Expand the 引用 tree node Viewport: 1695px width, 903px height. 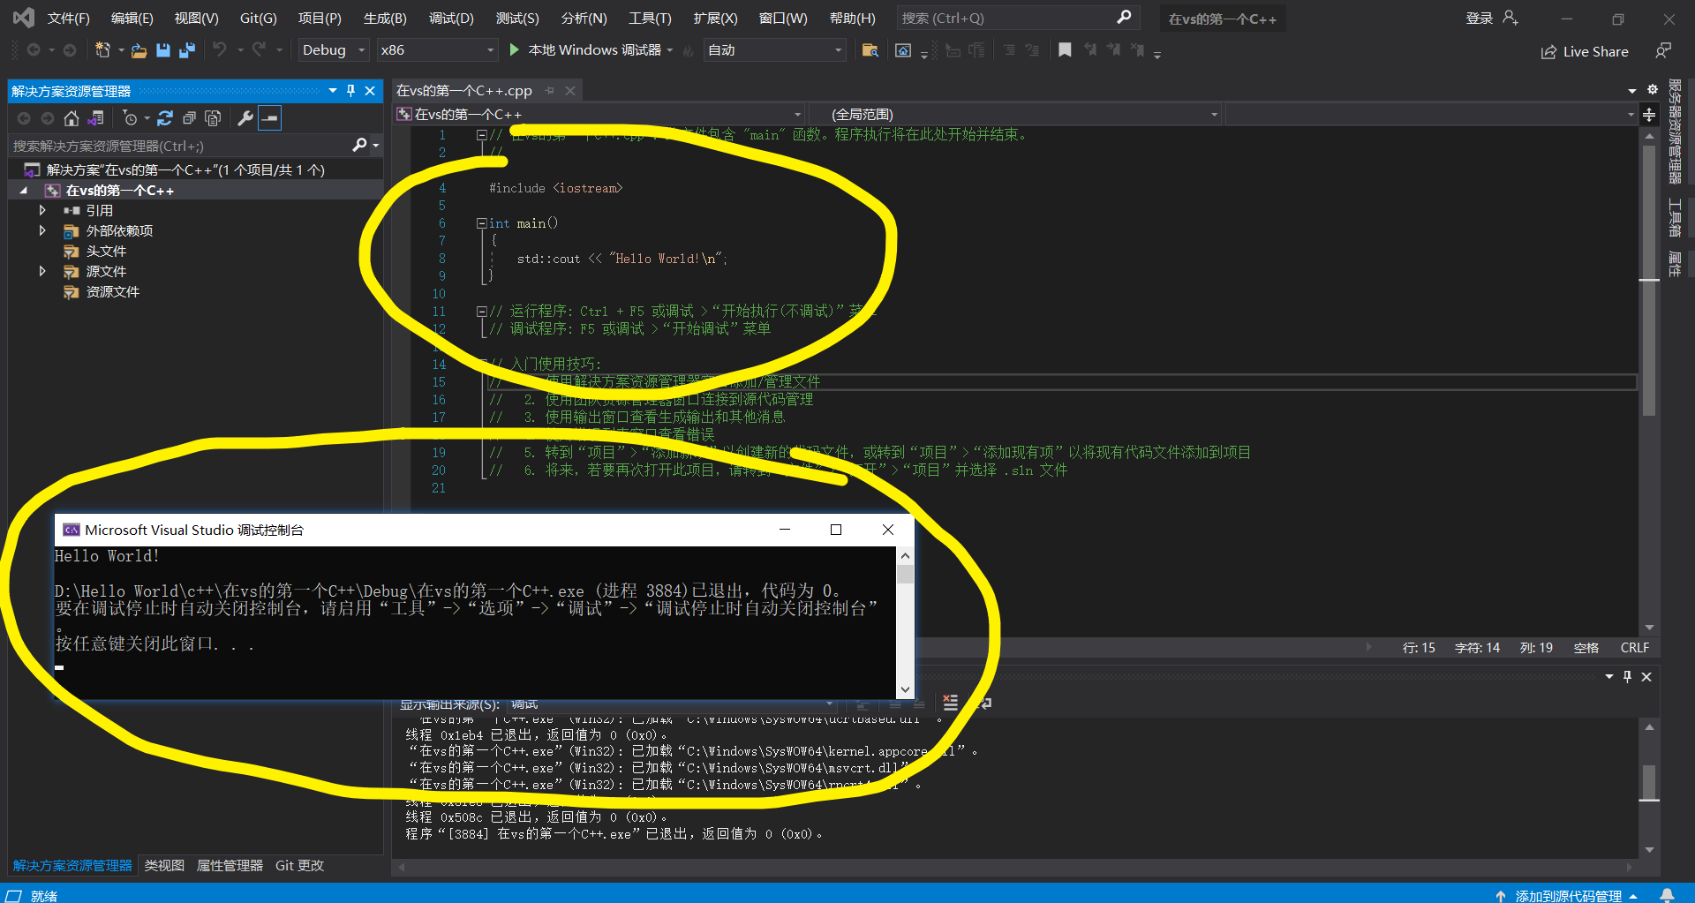point(42,210)
